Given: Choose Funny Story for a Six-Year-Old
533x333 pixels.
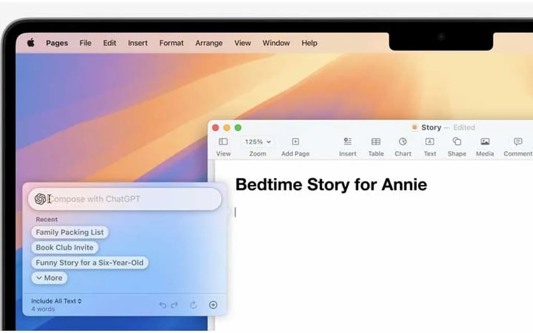Looking at the screenshot, I should coord(90,263).
